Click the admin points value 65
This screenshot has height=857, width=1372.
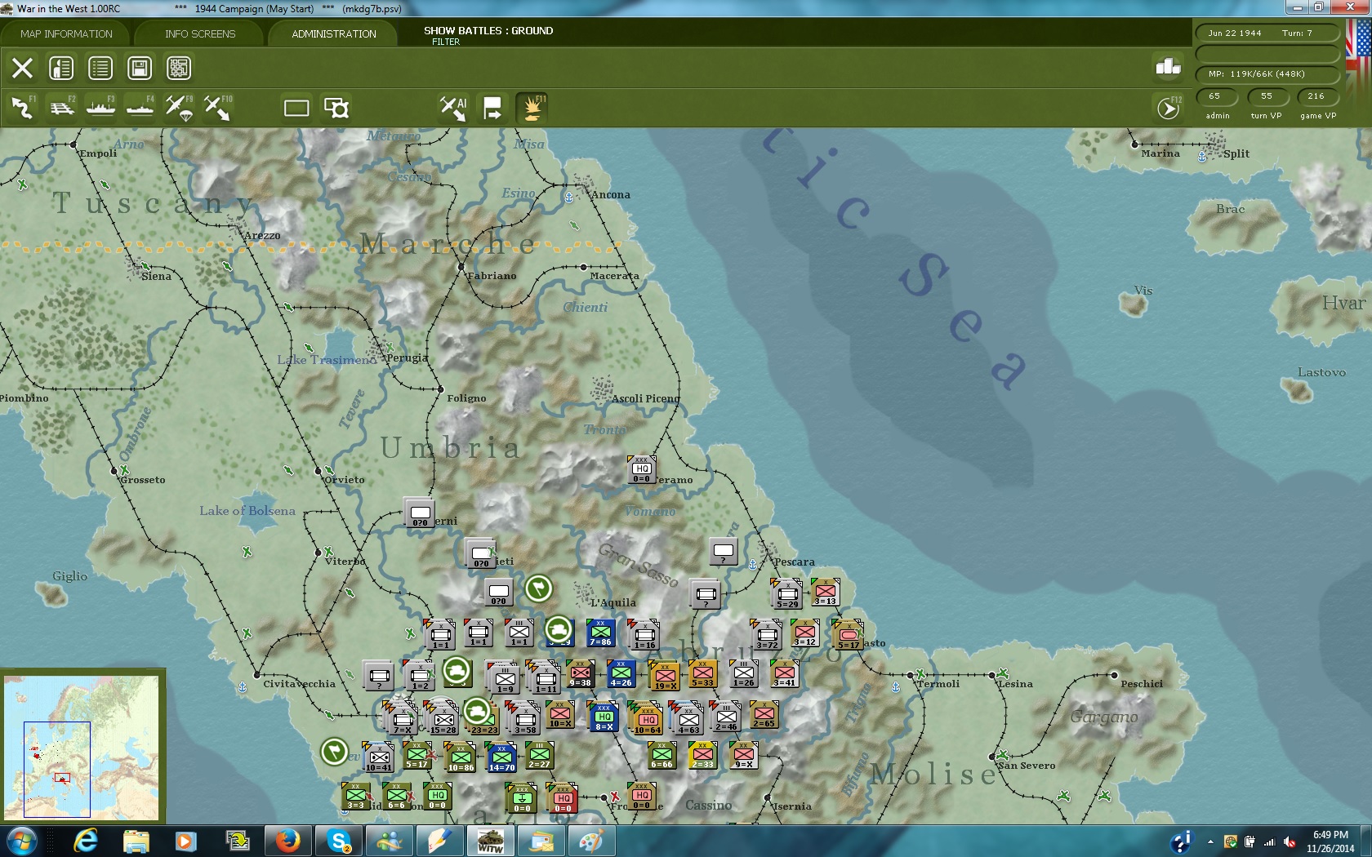coord(1217,96)
